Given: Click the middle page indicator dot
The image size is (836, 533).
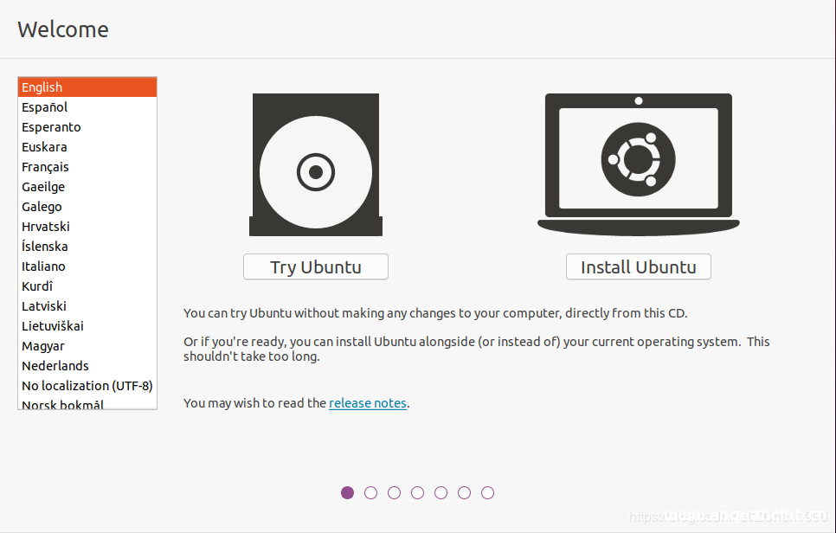Looking at the screenshot, I should [417, 492].
